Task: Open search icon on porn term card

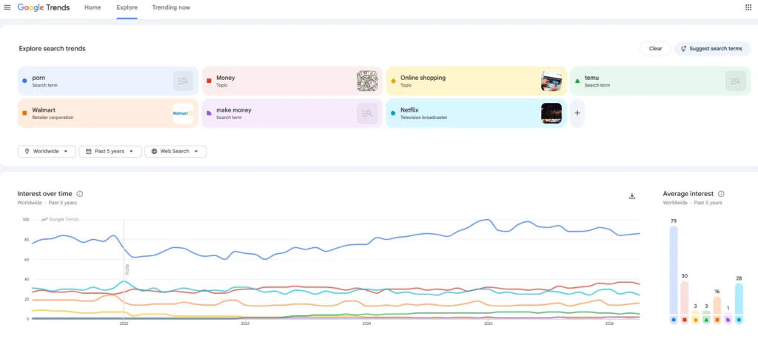Action: click(184, 81)
